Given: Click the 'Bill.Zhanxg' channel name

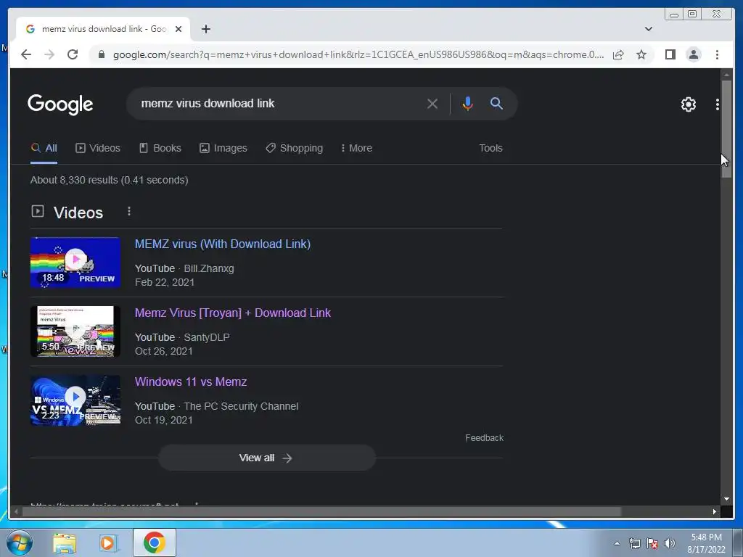Looking at the screenshot, I should 209,268.
